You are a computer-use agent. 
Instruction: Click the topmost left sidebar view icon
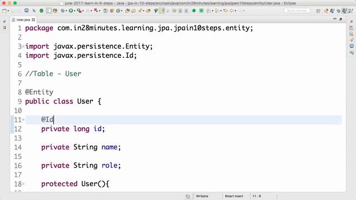point(4,22)
